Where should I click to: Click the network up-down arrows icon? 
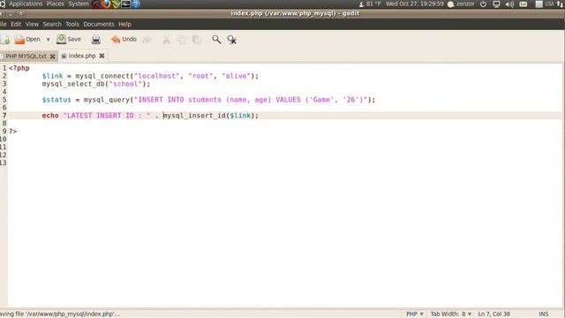click(x=561, y=4)
